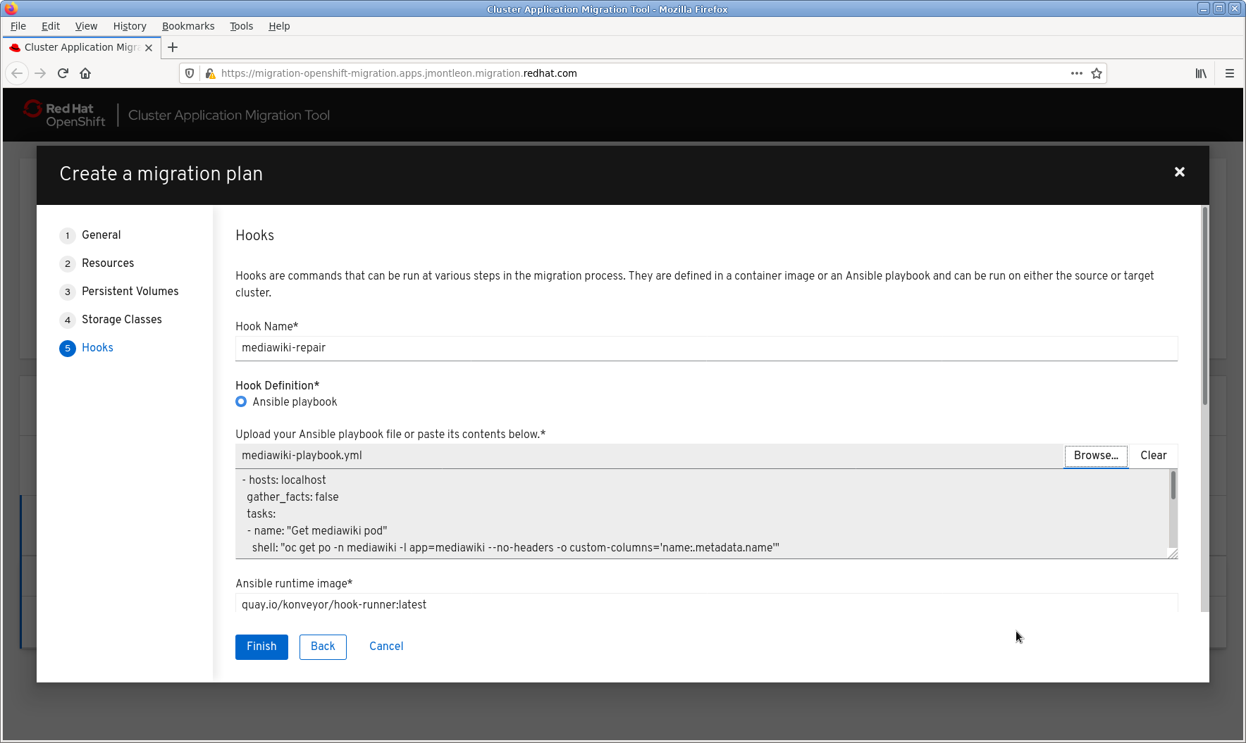
Task: Open the page actions three-dot icon
Action: click(1076, 73)
